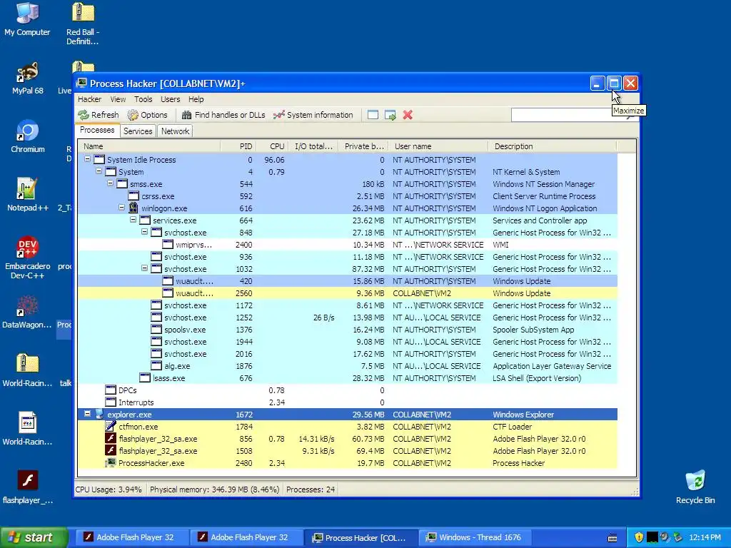The height and width of the screenshot is (548, 731).
Task: Select the alg.exe process
Action: pyautogui.click(x=348, y=366)
